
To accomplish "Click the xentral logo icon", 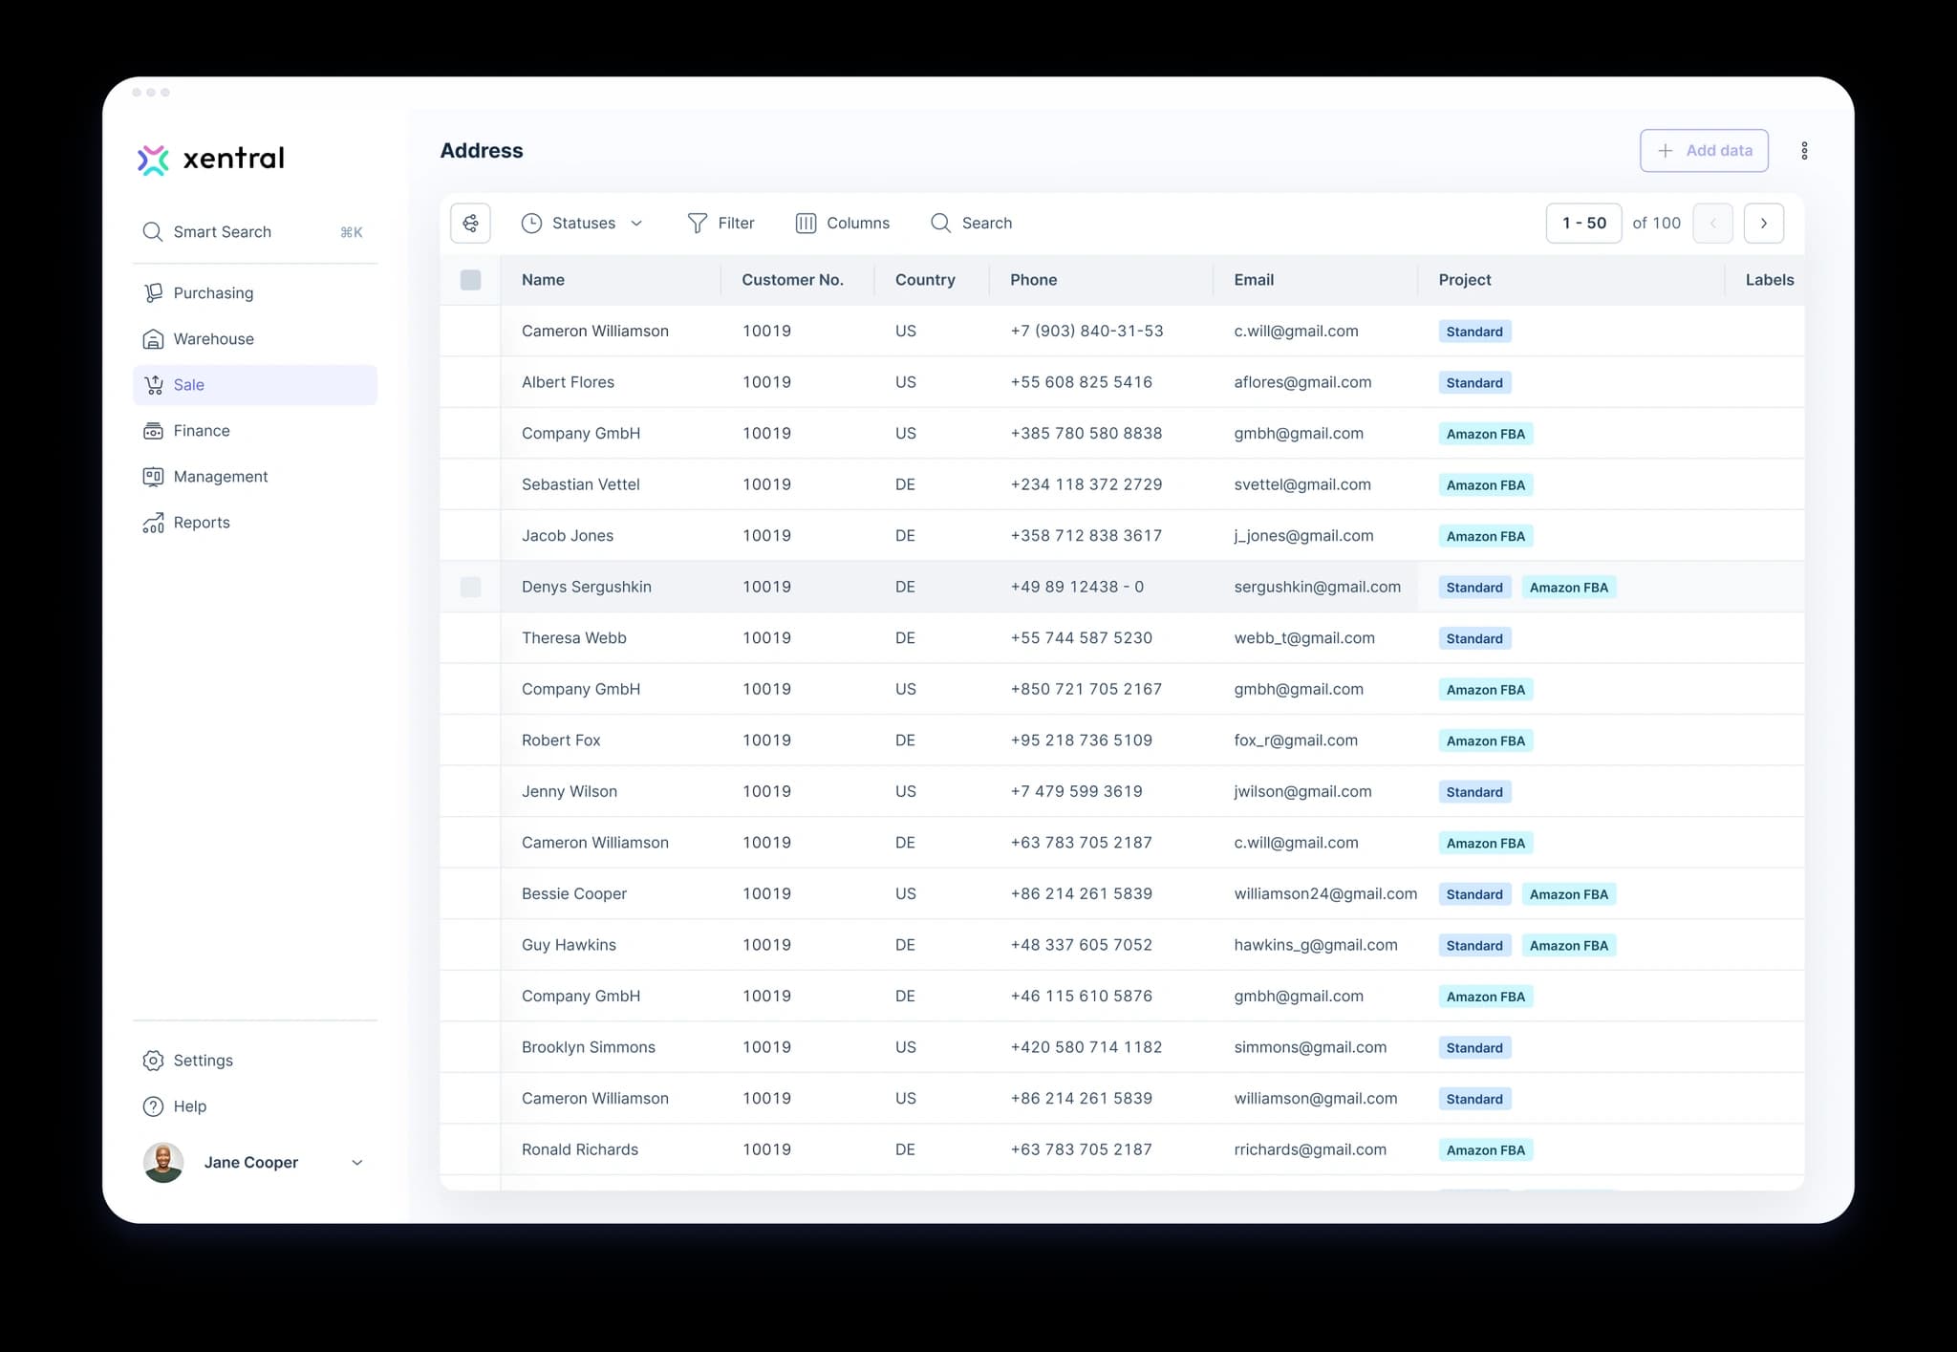I will (x=153, y=160).
